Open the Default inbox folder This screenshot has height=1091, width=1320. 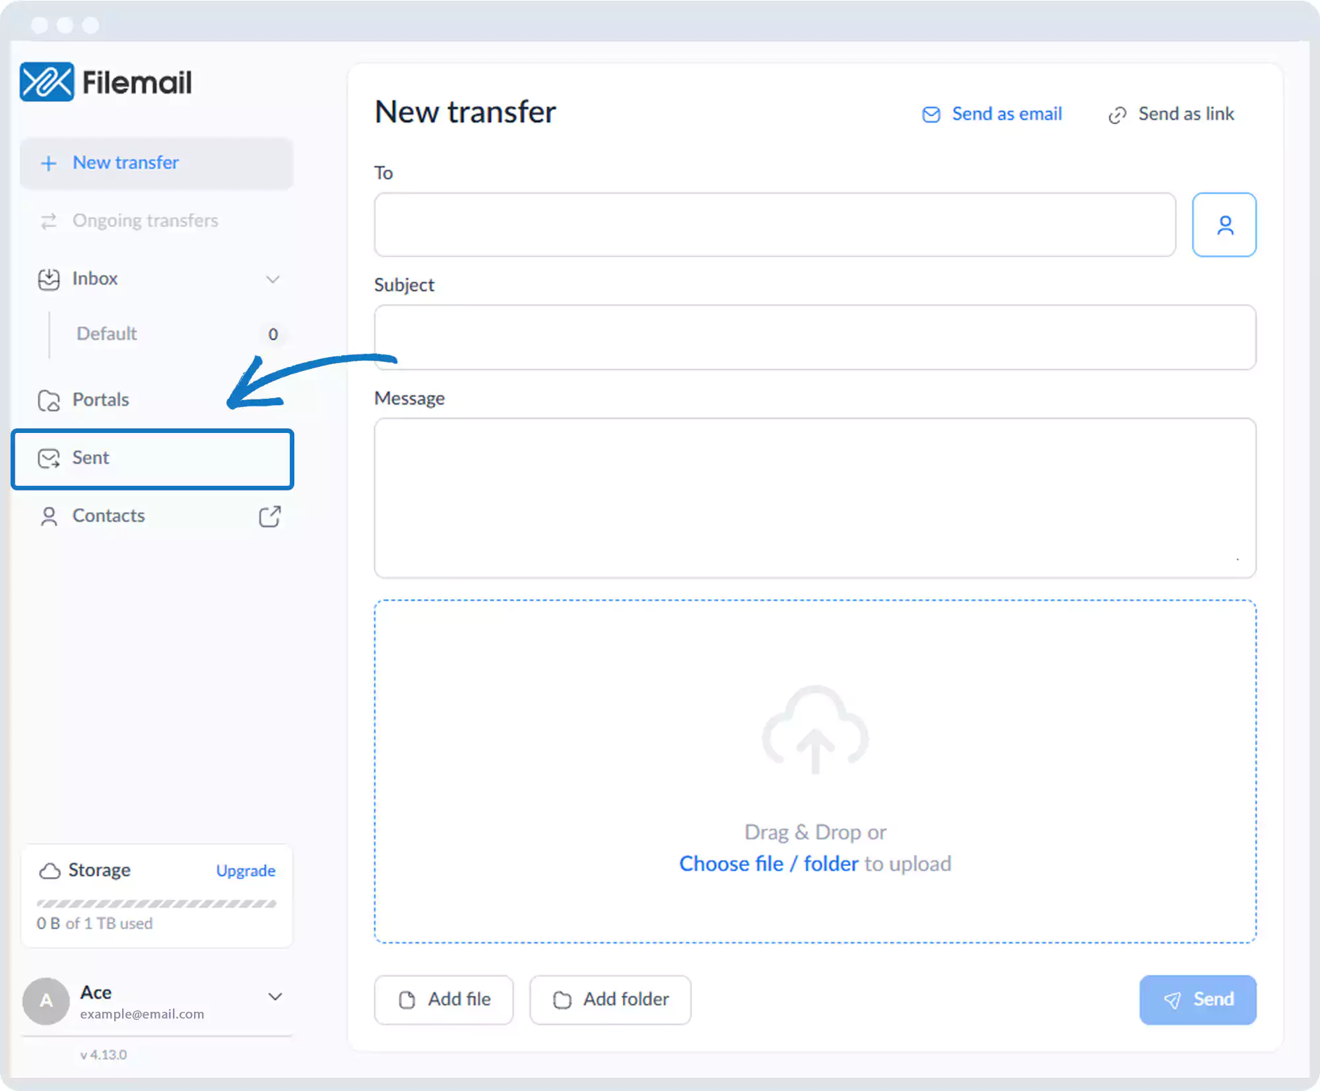pos(107,334)
